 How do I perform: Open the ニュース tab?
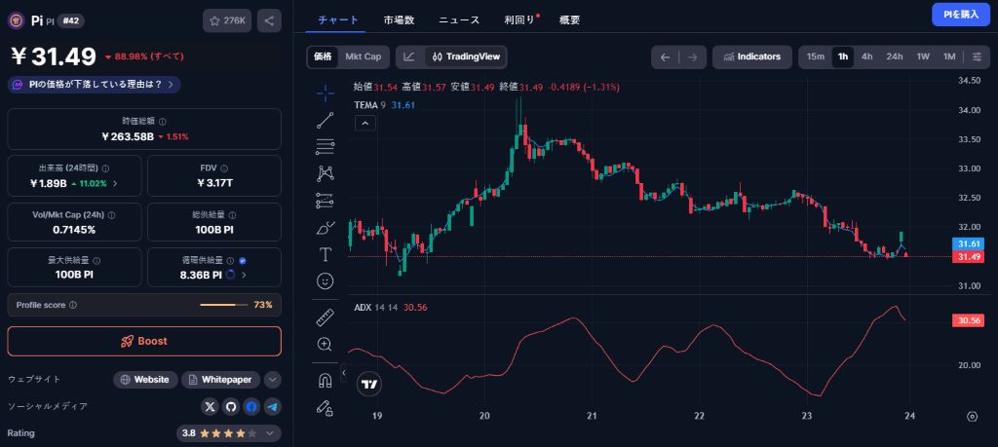point(459,20)
